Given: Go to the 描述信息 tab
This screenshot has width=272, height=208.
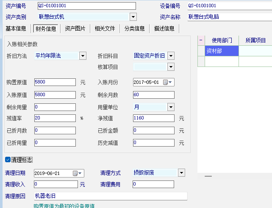Looking at the screenshot, I should coord(164,28).
